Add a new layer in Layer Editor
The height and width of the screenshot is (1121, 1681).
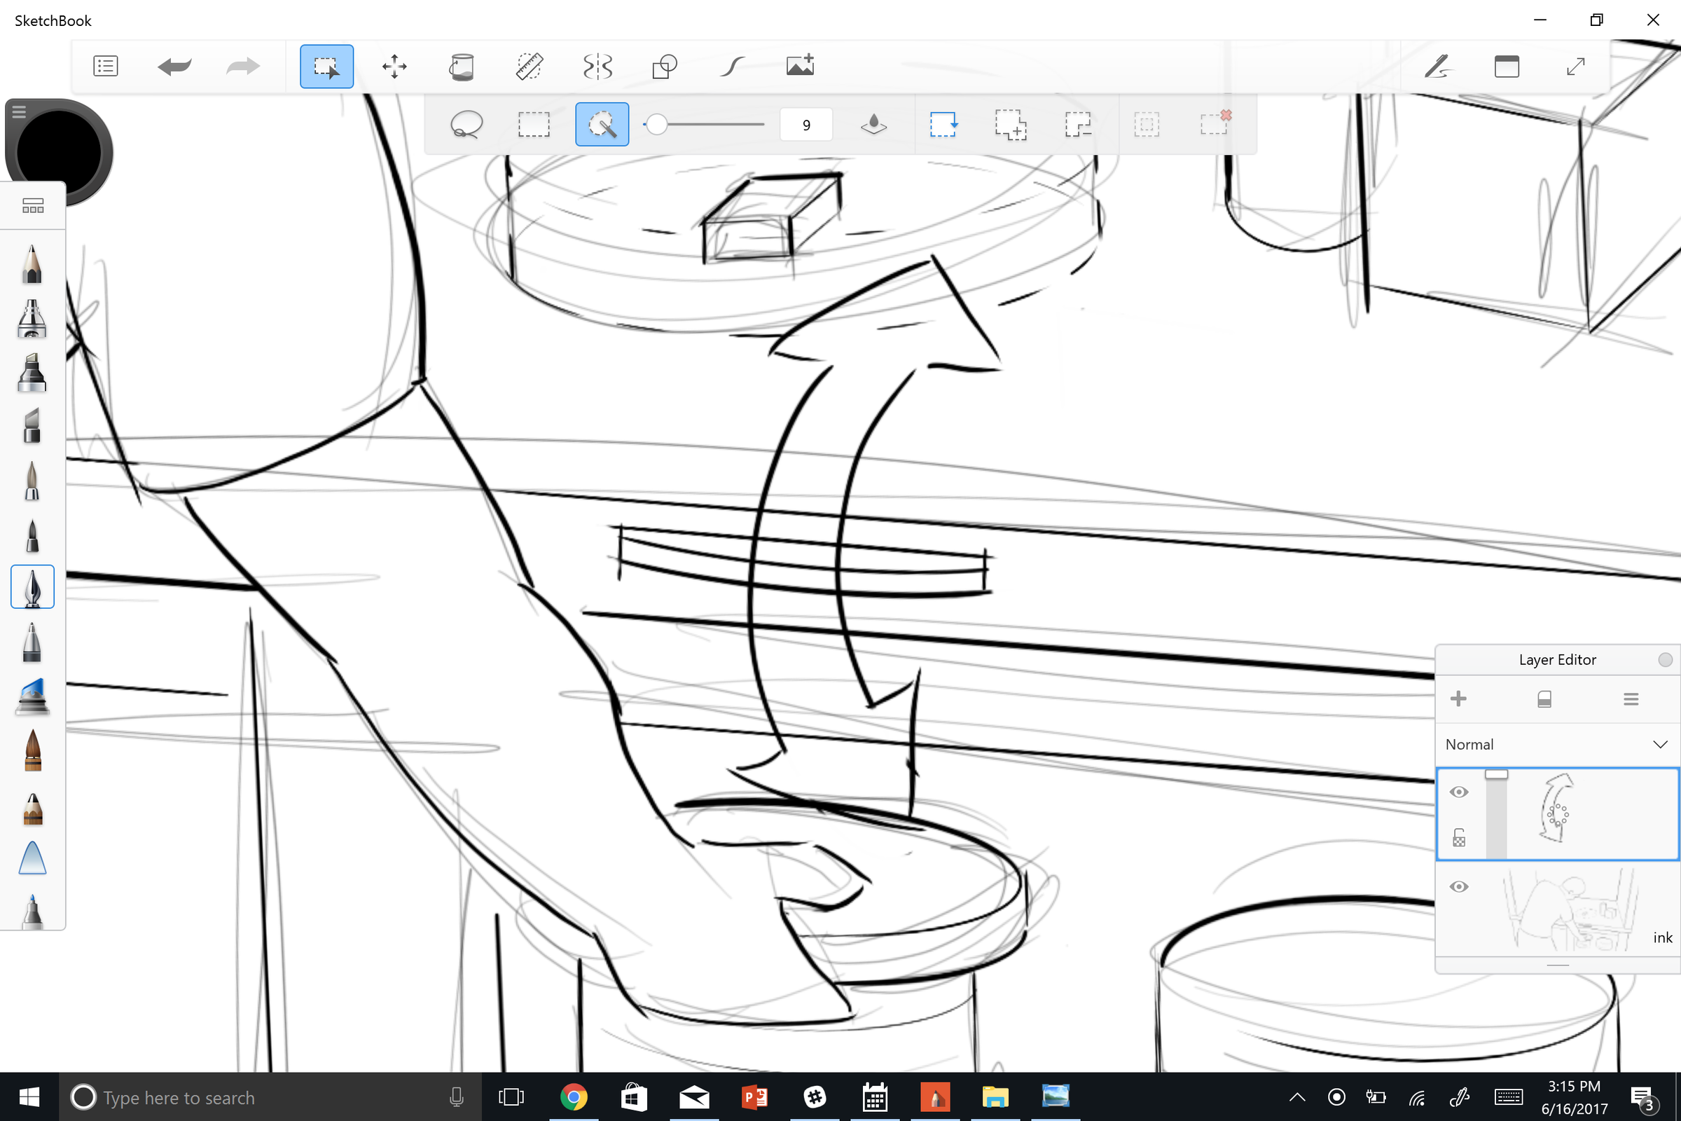click(1459, 699)
